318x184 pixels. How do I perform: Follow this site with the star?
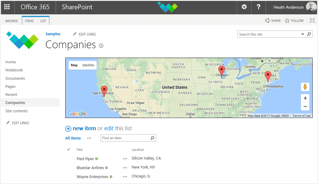point(294,21)
